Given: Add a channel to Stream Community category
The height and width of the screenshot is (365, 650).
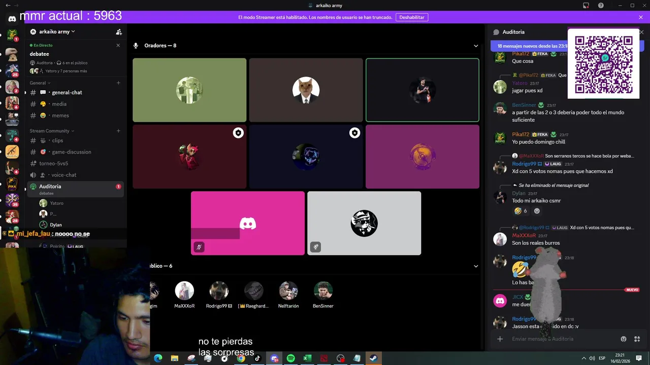Looking at the screenshot, I should click(x=118, y=131).
